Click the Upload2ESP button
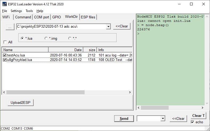This screenshot has width=210, height=131. click(x=21, y=103)
